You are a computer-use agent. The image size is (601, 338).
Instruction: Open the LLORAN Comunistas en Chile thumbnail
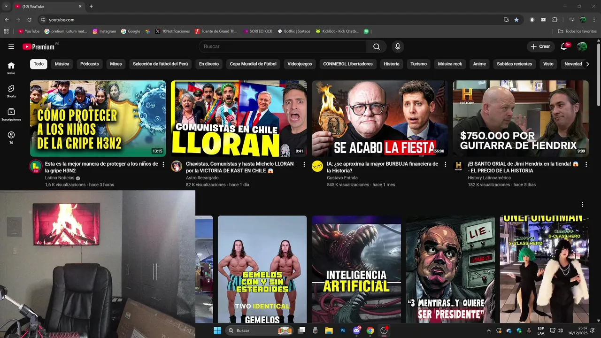(x=239, y=118)
